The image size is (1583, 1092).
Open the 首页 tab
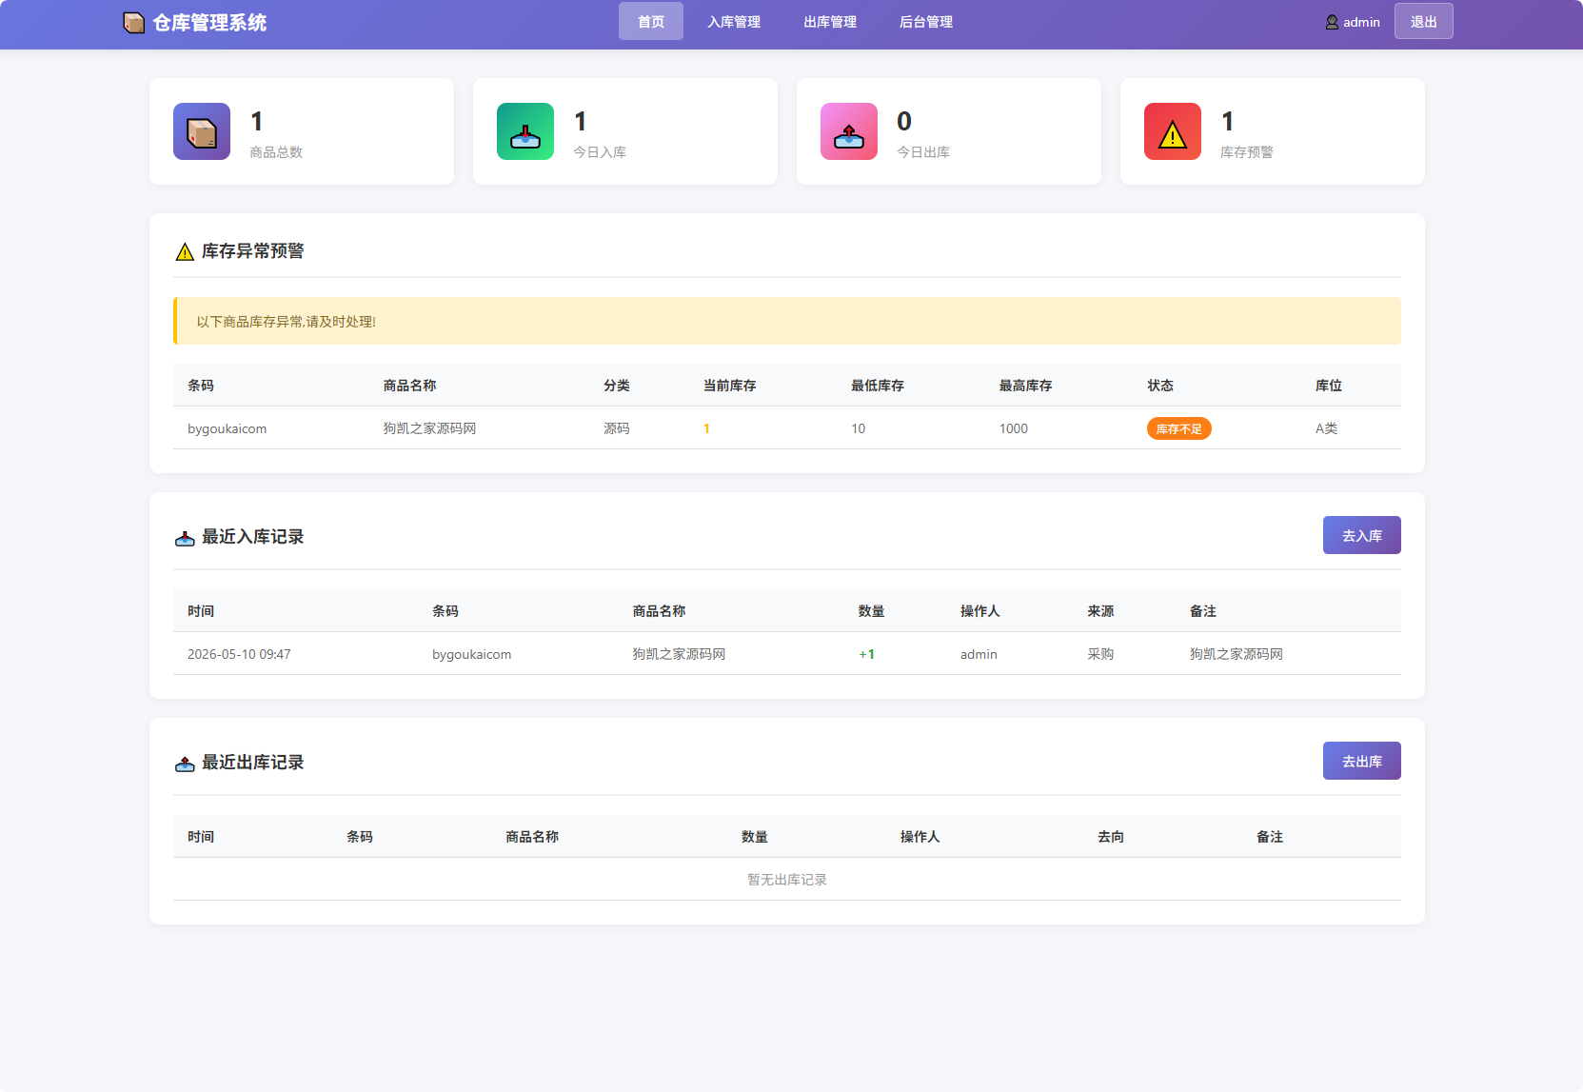(x=651, y=21)
